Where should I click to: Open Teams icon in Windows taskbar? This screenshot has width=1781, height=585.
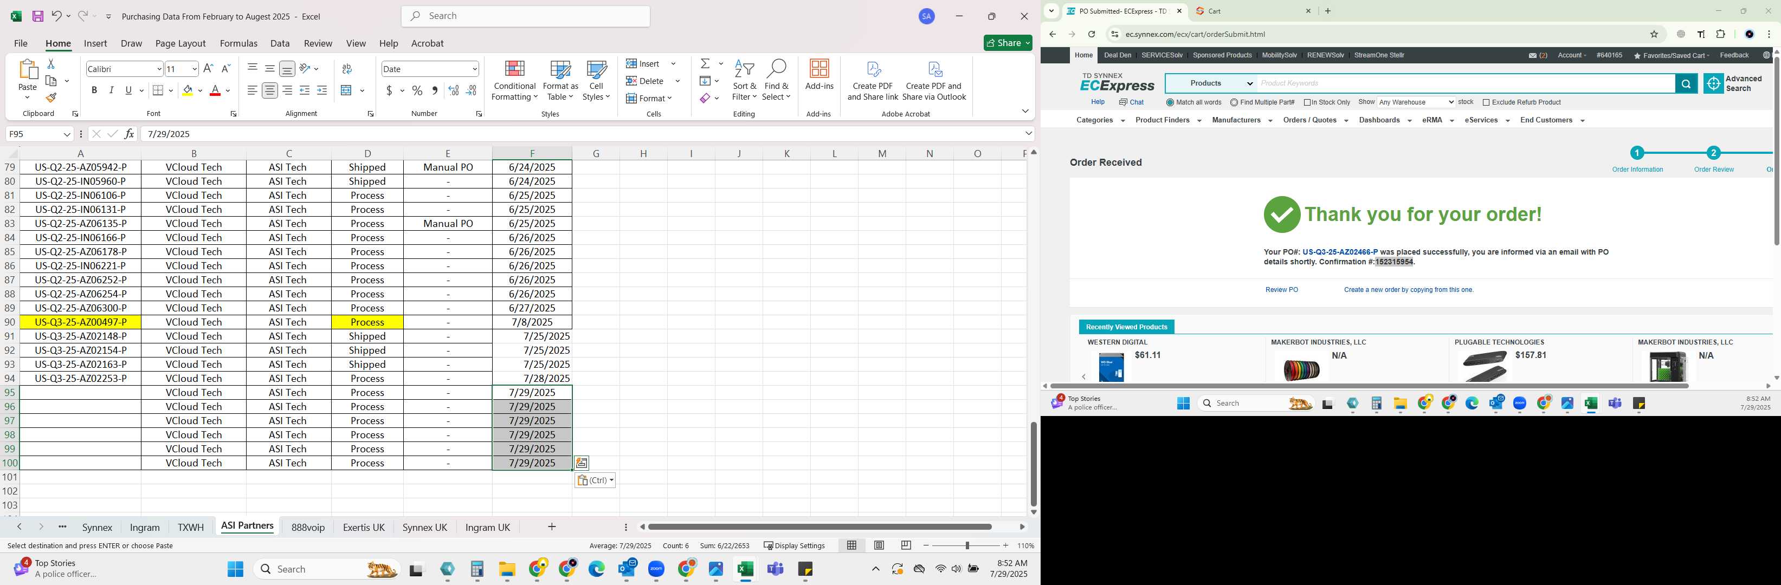click(775, 569)
